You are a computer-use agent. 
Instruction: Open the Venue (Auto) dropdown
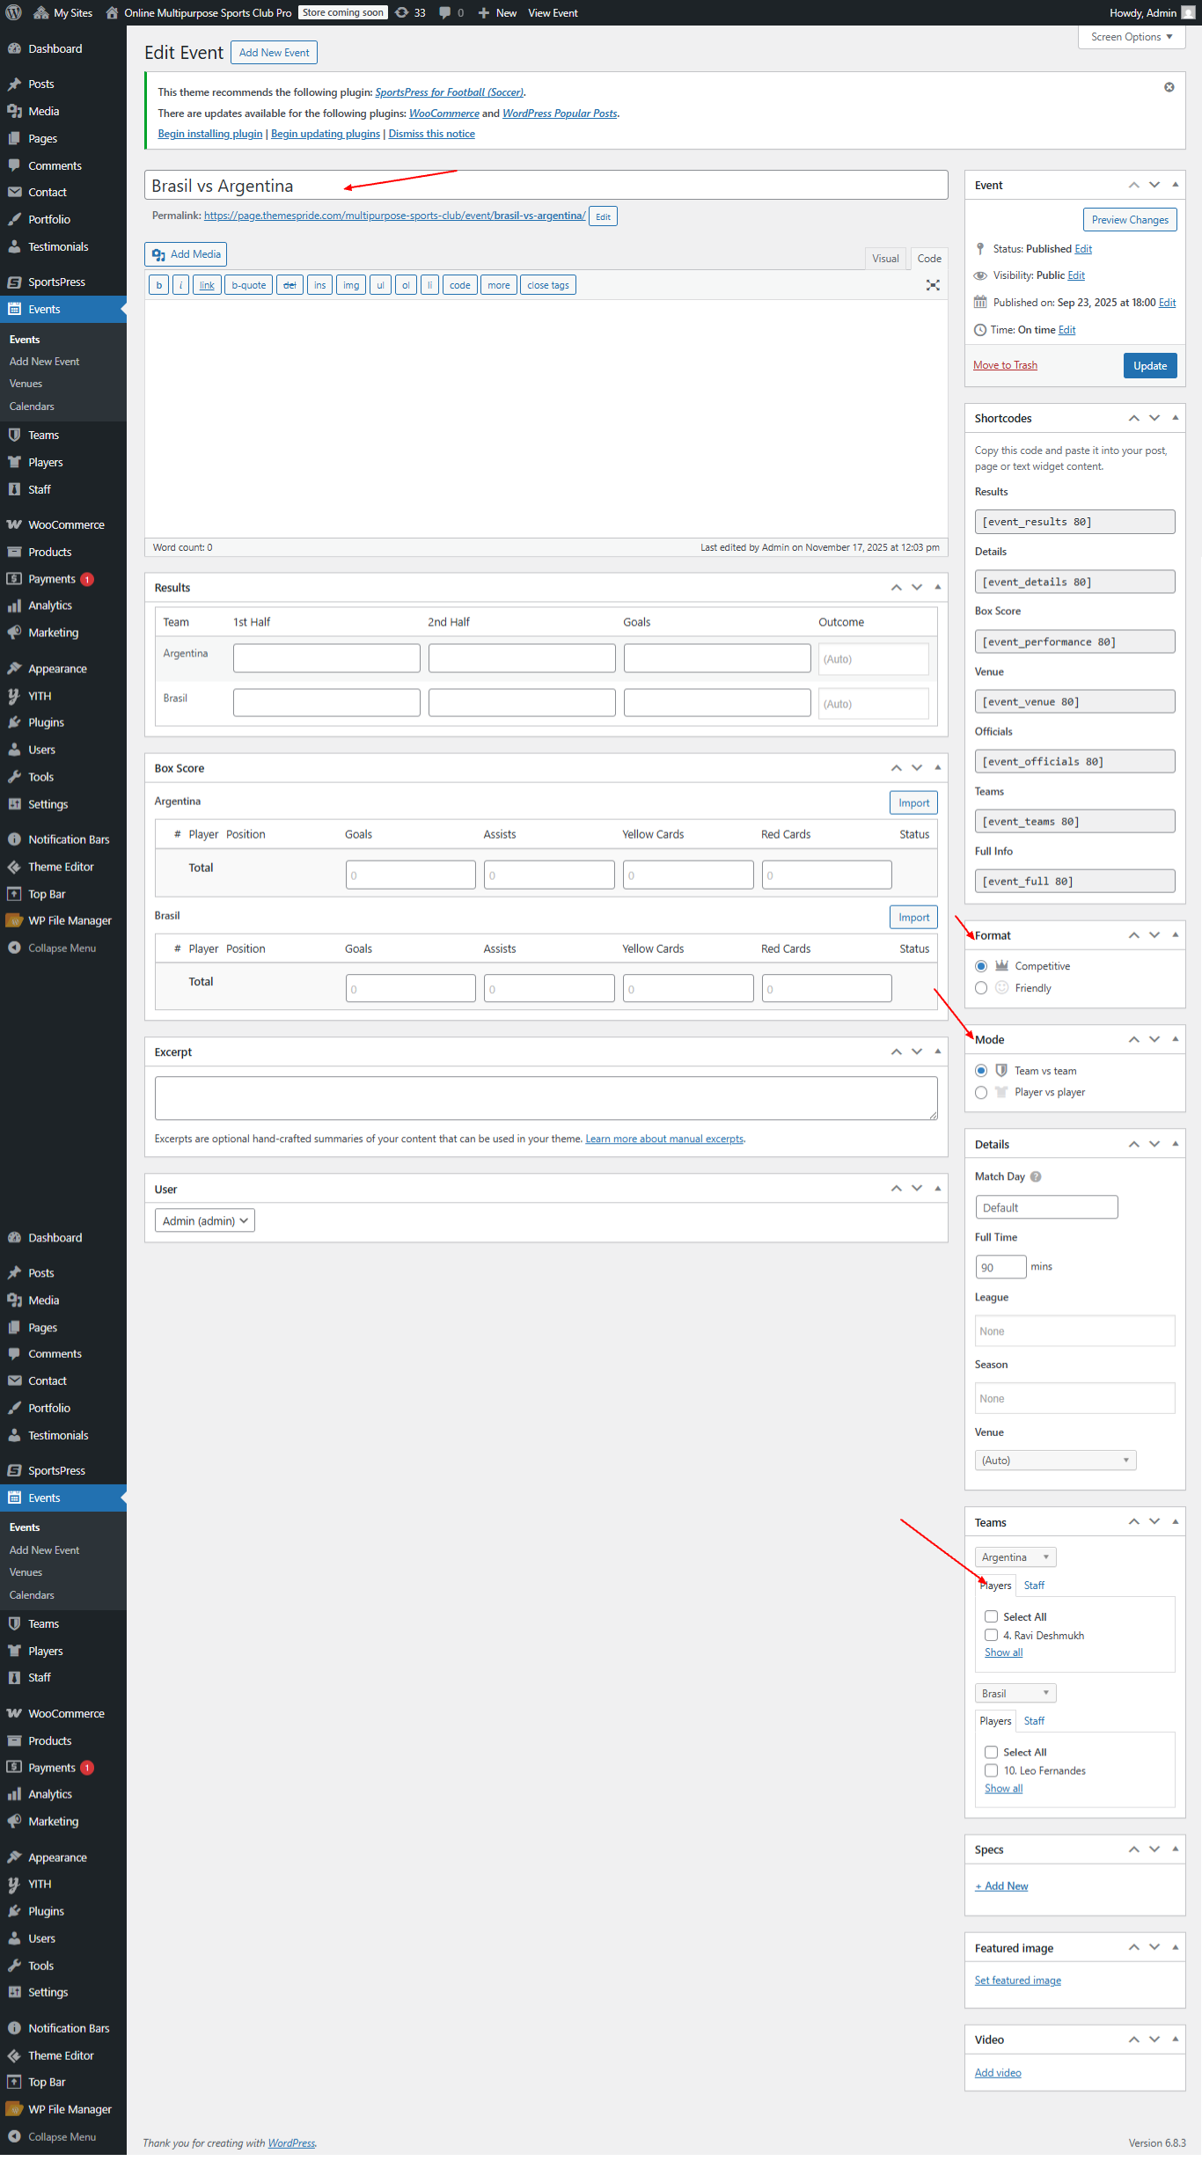pos(1055,1460)
